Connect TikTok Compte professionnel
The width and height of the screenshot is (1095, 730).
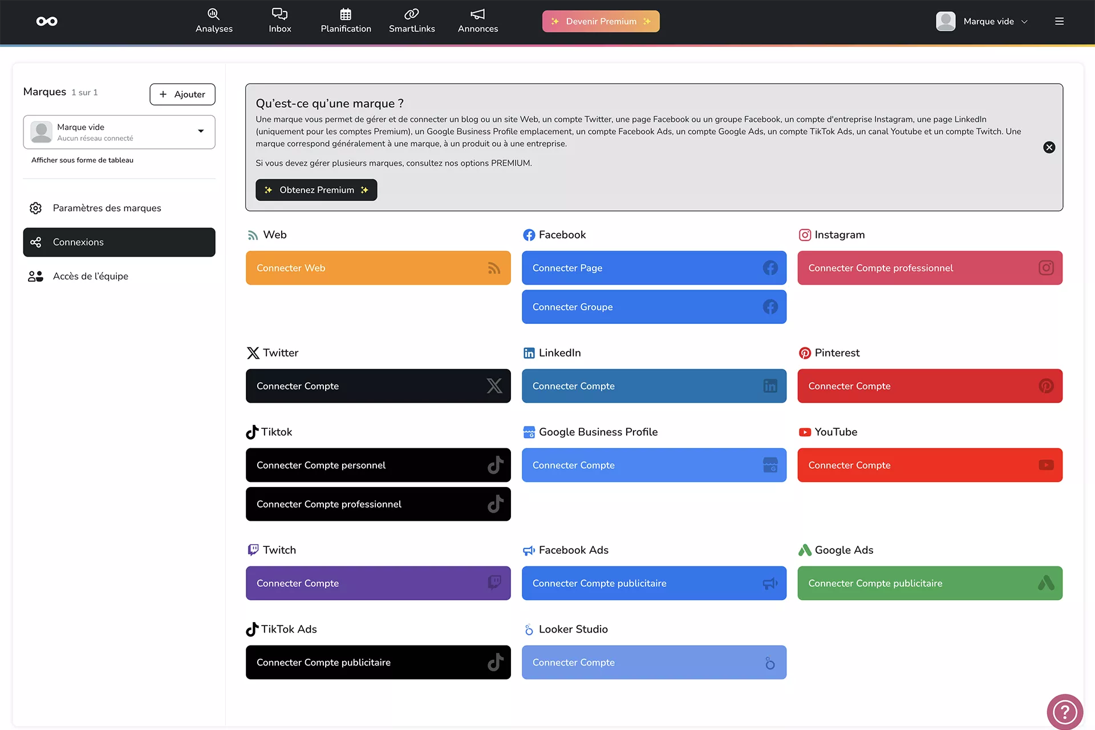pyautogui.click(x=378, y=504)
